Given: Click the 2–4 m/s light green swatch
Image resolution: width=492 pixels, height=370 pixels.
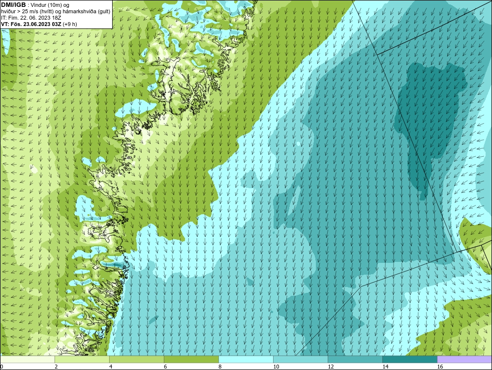Looking at the screenshot, I should click(x=82, y=359).
